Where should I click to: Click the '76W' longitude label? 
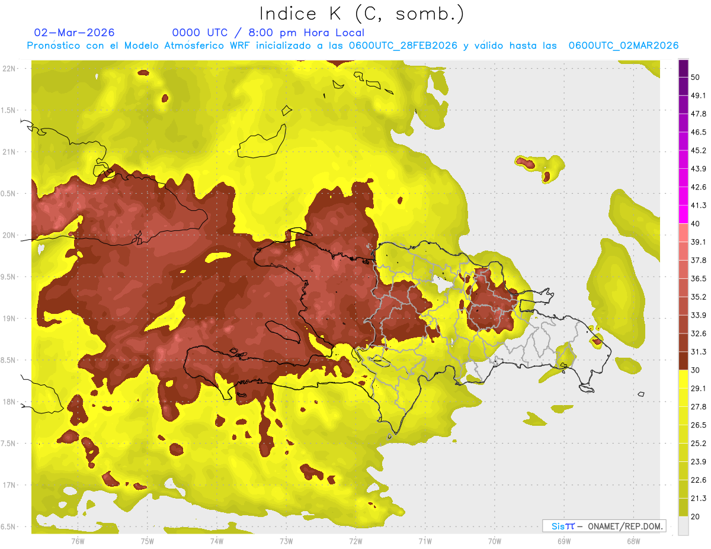click(78, 541)
